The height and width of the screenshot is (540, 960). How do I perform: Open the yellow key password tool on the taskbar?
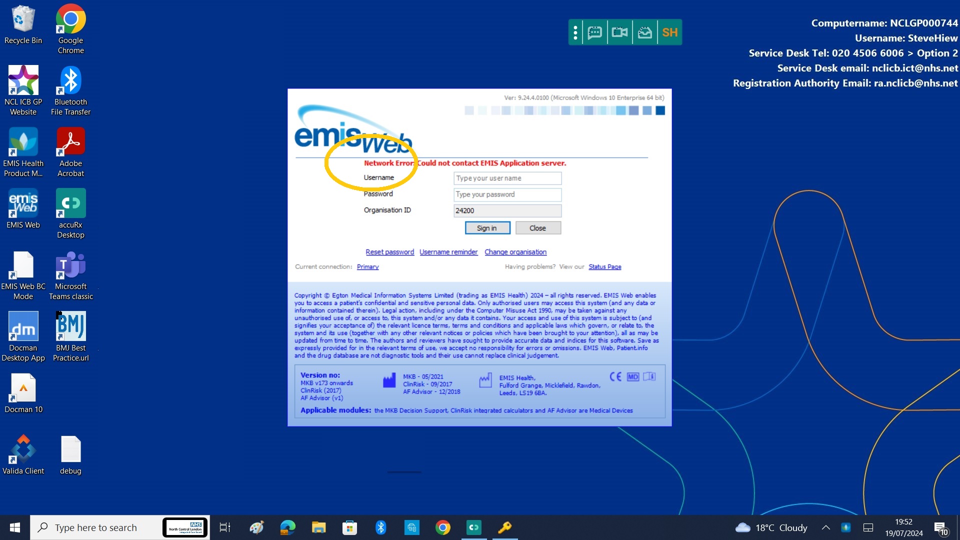[x=505, y=527]
